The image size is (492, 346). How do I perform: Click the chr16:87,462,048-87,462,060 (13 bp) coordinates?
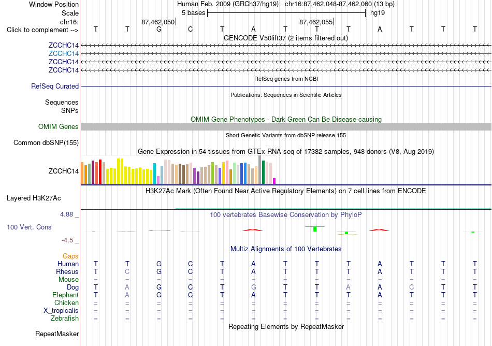340,4
